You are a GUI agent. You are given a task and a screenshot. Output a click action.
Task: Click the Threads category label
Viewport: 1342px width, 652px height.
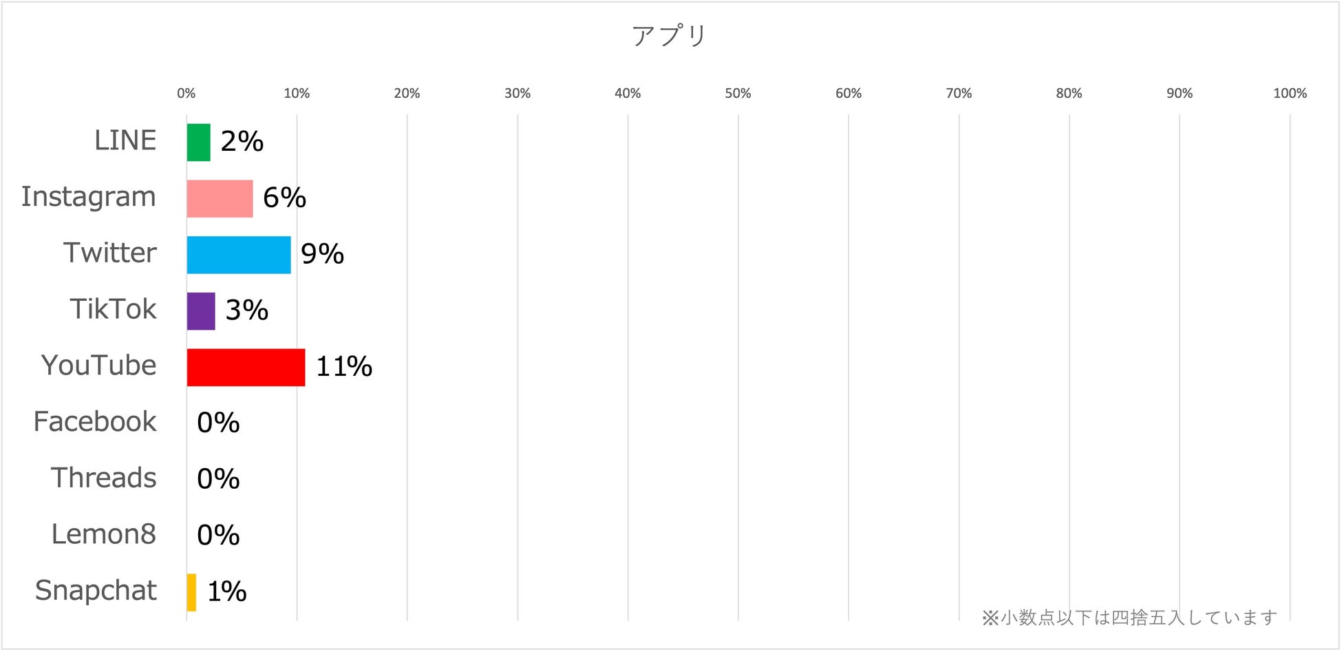(x=104, y=479)
